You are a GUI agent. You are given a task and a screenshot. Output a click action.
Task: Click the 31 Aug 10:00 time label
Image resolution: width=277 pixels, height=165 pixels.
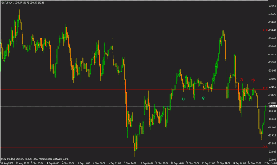[23, 163]
